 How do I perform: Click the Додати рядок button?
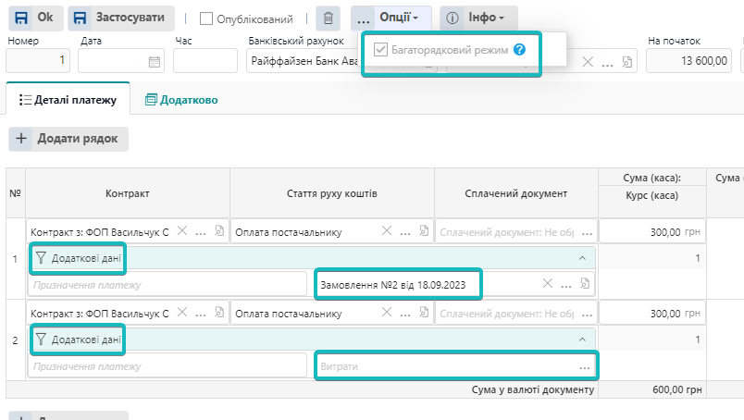68,139
